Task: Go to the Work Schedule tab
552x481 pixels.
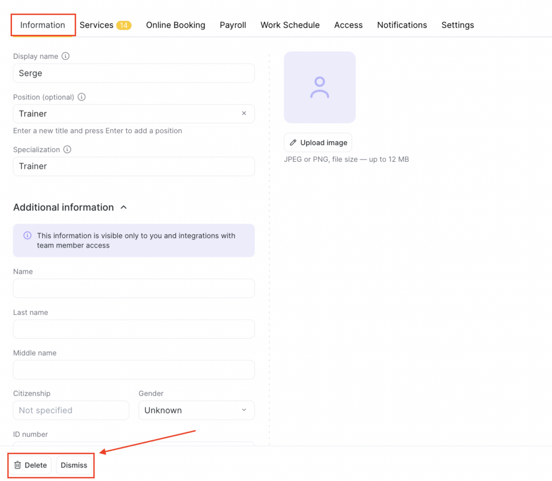Action: (290, 25)
